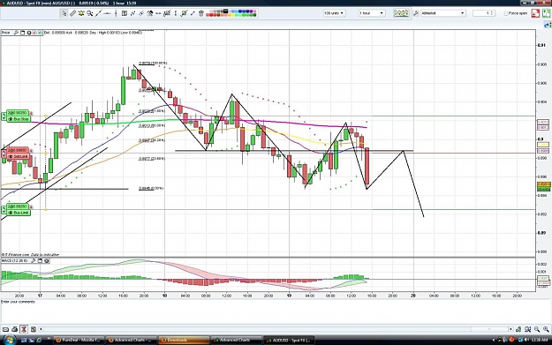Image resolution: width=552 pixels, height=345 pixels.
Task: Close the MACD indicator panel
Action: point(47,260)
